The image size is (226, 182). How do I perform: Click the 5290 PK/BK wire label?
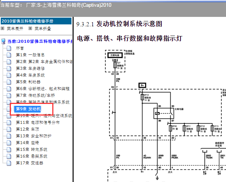[175, 157]
